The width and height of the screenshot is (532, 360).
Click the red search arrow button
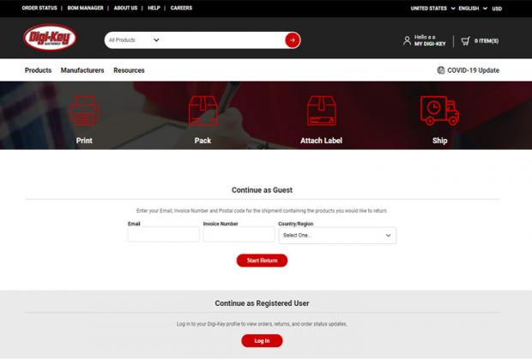point(293,40)
